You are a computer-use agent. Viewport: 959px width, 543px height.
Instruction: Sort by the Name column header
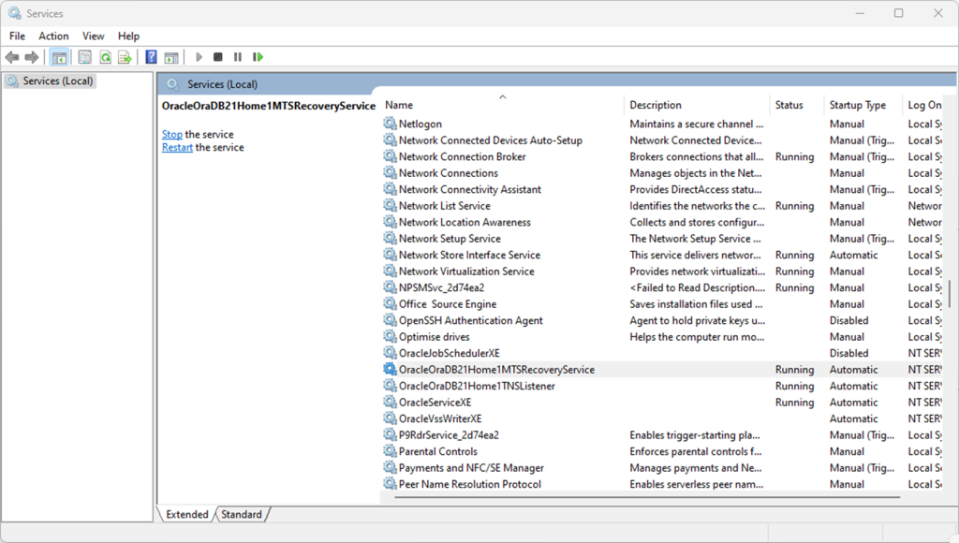(399, 105)
